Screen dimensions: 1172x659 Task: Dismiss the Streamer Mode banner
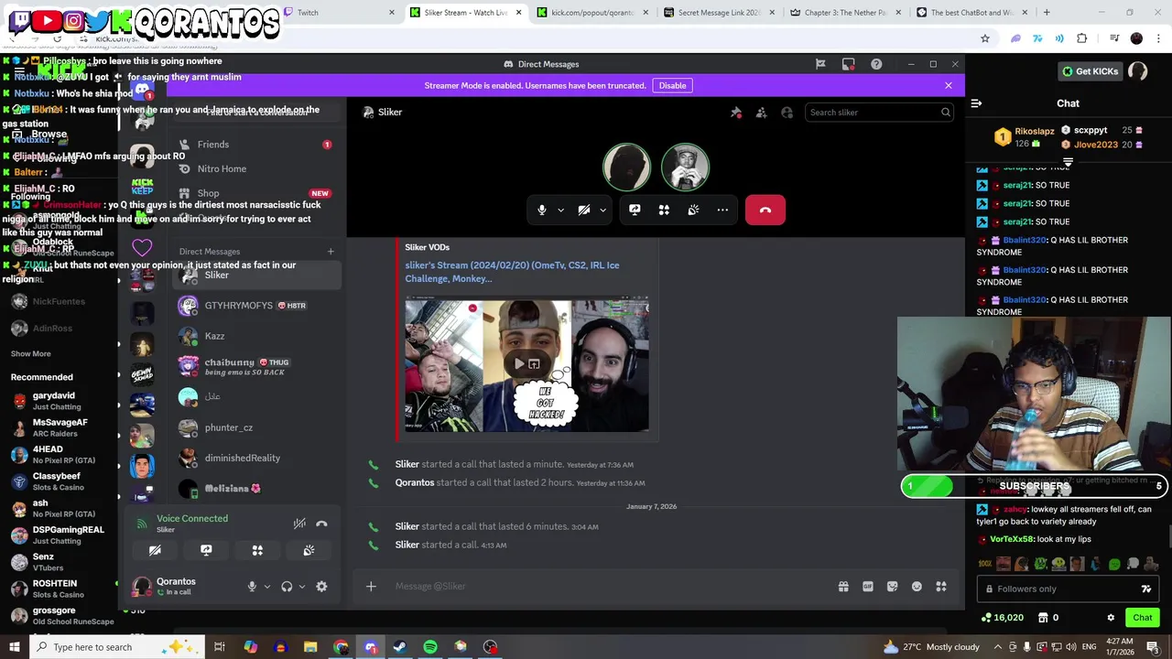pyautogui.click(x=949, y=85)
